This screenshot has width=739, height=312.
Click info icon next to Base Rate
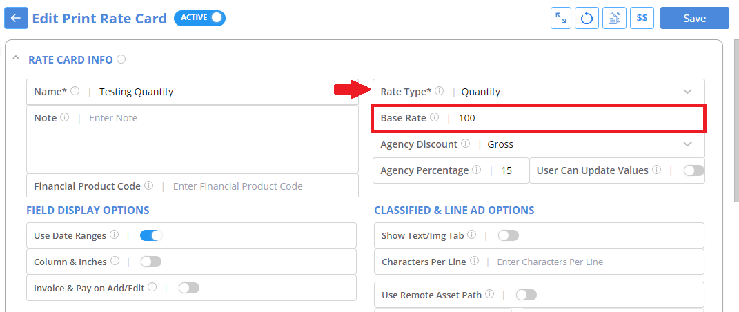click(435, 117)
